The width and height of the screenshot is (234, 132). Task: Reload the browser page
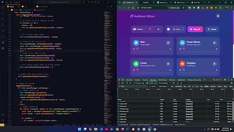(128, 8)
